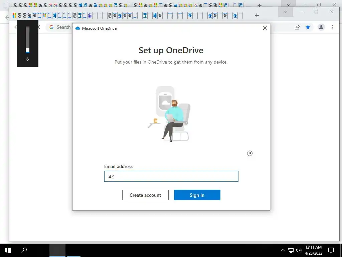
Task: Bookmark page with the blue star icon
Action: pos(308,27)
